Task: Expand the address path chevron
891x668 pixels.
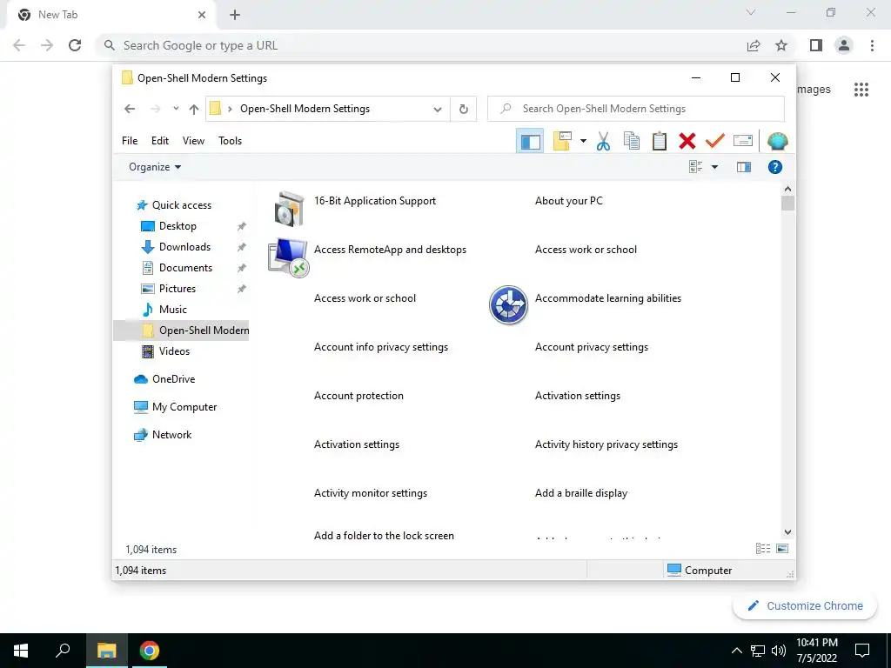Action: (x=230, y=109)
